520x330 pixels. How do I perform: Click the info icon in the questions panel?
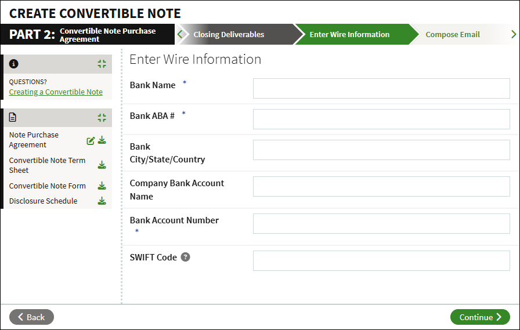coord(13,64)
